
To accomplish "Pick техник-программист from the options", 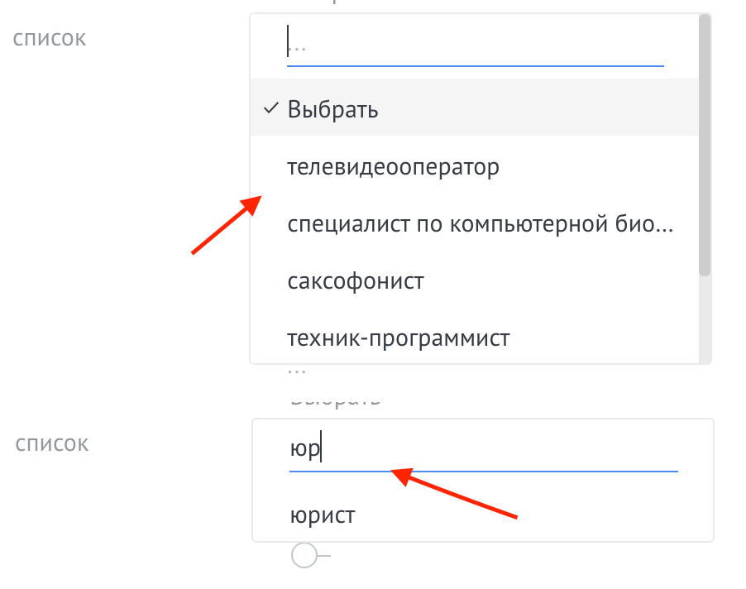I will (x=399, y=338).
